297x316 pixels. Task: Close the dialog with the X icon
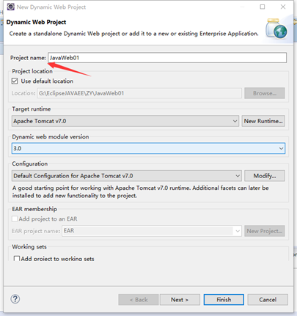(283, 7)
